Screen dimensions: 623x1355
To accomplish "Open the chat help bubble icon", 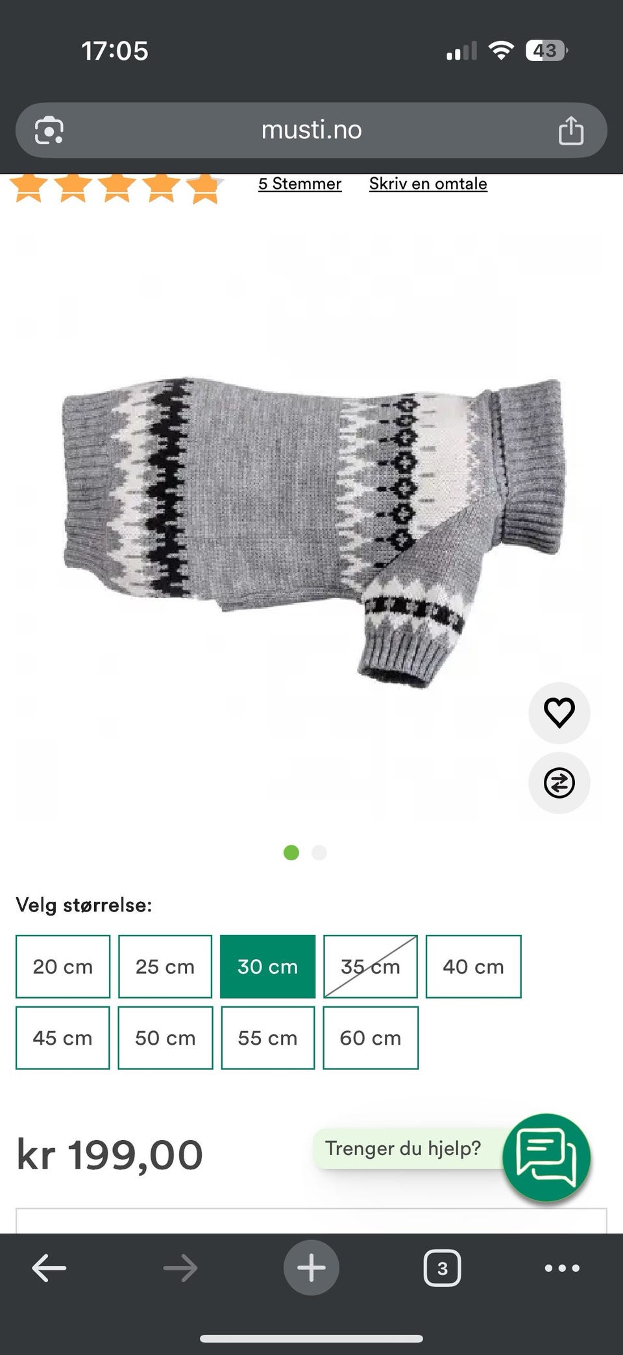I will (x=546, y=1157).
